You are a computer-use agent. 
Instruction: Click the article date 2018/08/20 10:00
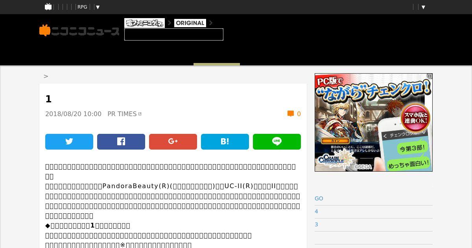point(73,114)
